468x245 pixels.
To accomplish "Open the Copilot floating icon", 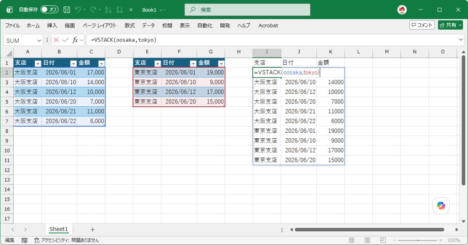I will point(441,206).
